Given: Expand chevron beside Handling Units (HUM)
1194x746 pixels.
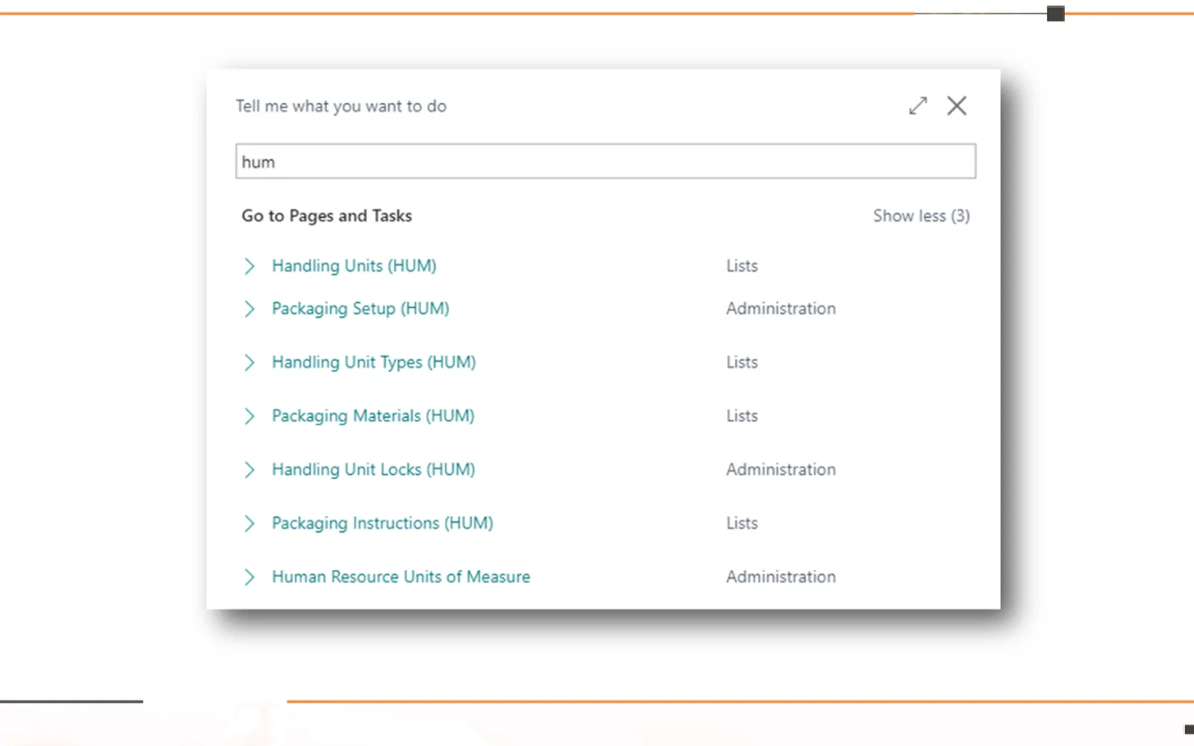Looking at the screenshot, I should point(249,266).
